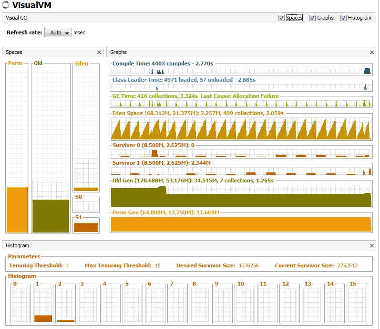Close the Graphs panel
380x329 pixels.
click(372, 52)
